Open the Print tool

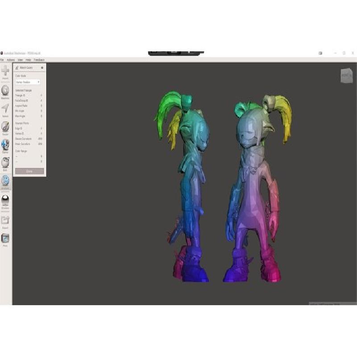tap(5, 239)
